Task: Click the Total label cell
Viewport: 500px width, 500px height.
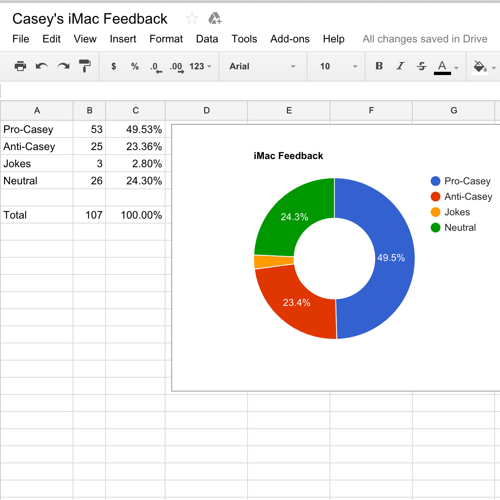Action: 37,215
